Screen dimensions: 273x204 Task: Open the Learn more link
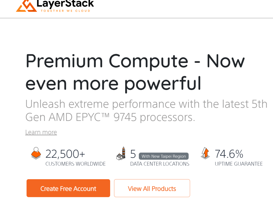pos(41,132)
